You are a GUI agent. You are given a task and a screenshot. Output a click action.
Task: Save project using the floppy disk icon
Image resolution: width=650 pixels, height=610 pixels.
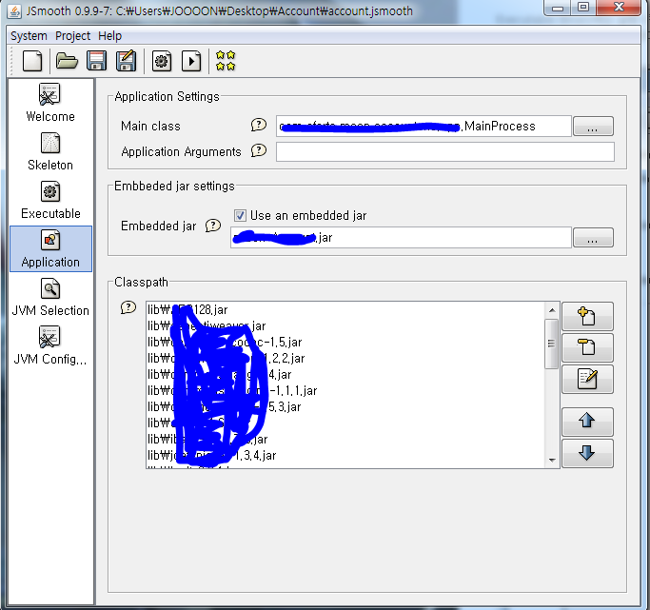point(96,61)
